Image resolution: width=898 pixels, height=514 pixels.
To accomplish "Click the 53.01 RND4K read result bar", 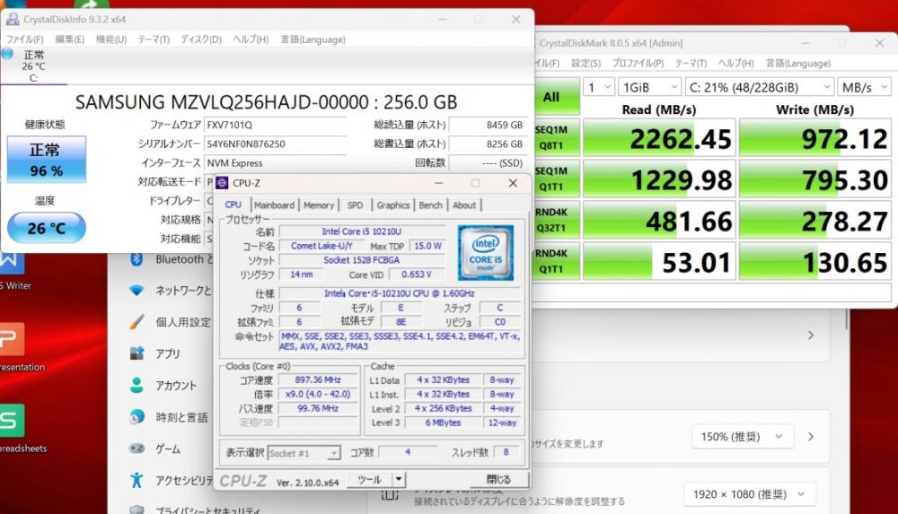I will point(659,262).
